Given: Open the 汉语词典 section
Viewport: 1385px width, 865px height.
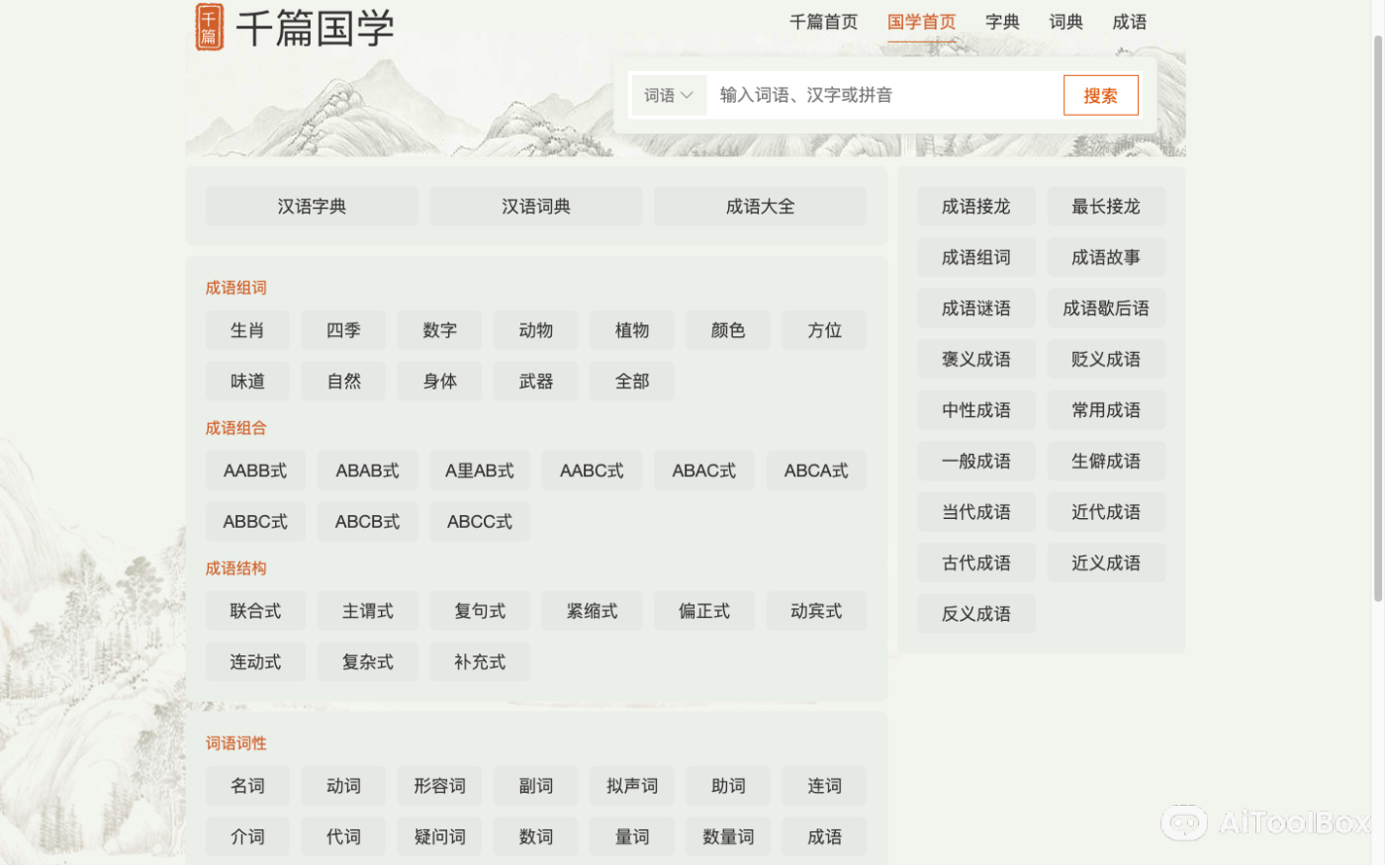Looking at the screenshot, I should point(535,207).
